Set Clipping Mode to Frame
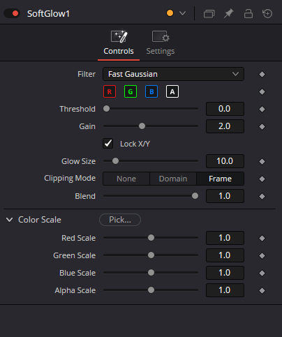Screen dimensions: 282x337 pos(221,179)
